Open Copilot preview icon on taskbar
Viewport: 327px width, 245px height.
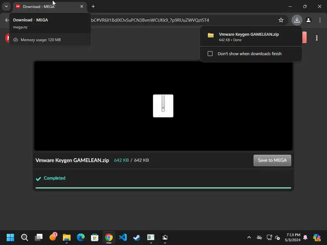317,237
